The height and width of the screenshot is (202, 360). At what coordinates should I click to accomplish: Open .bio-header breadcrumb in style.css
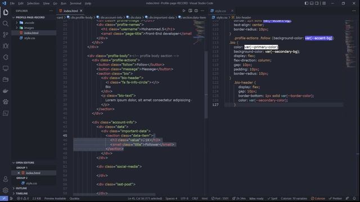point(241,17)
